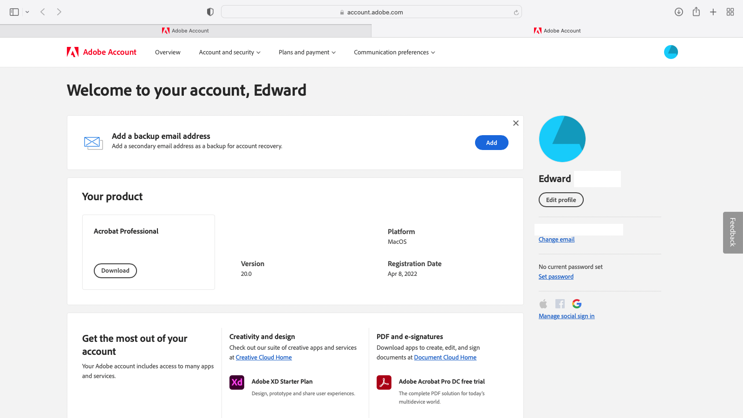Switch to the second Adobe Account tab

tap(557, 31)
